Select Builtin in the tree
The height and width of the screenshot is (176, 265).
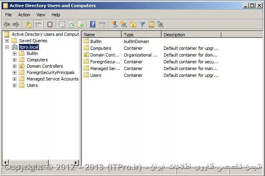tap(32, 53)
